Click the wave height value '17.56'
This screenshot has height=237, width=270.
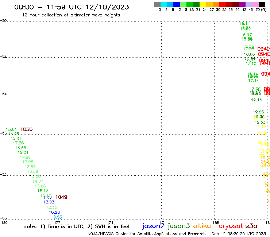point(18,143)
